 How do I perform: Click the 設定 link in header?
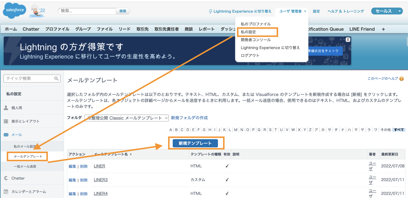point(316,11)
